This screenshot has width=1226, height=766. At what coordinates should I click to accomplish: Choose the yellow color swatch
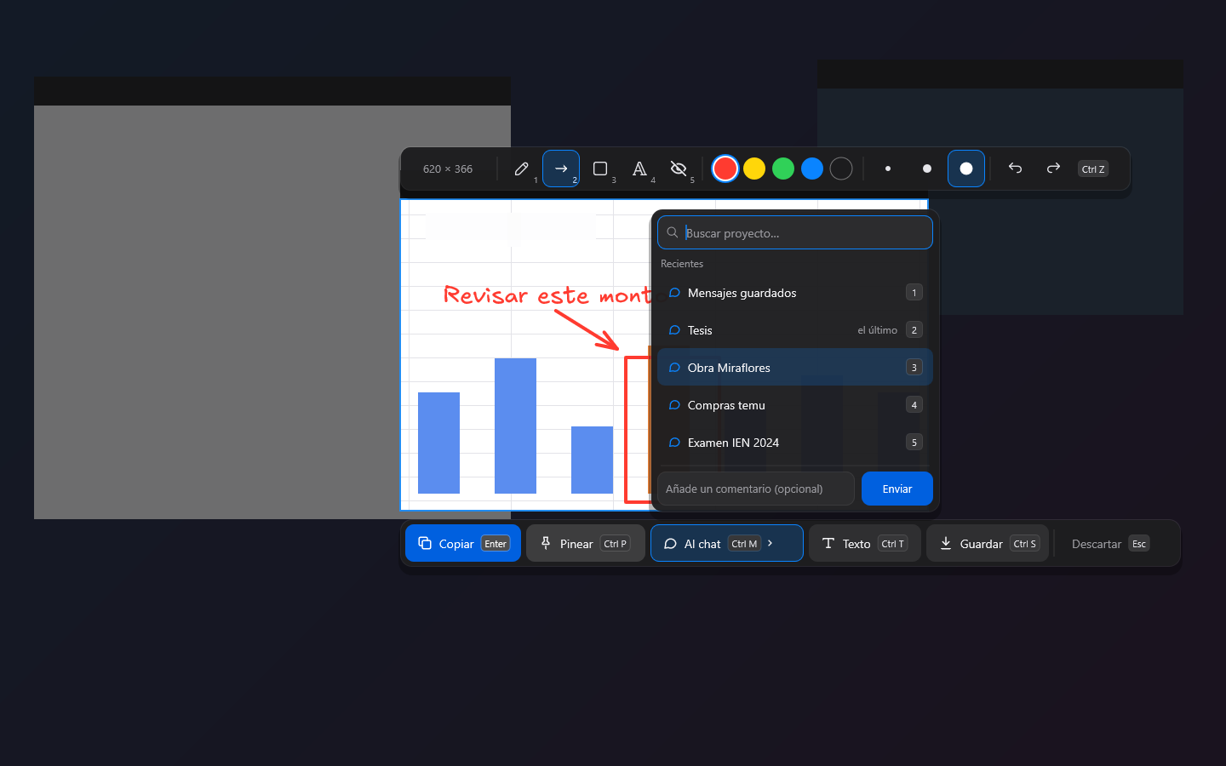754,169
